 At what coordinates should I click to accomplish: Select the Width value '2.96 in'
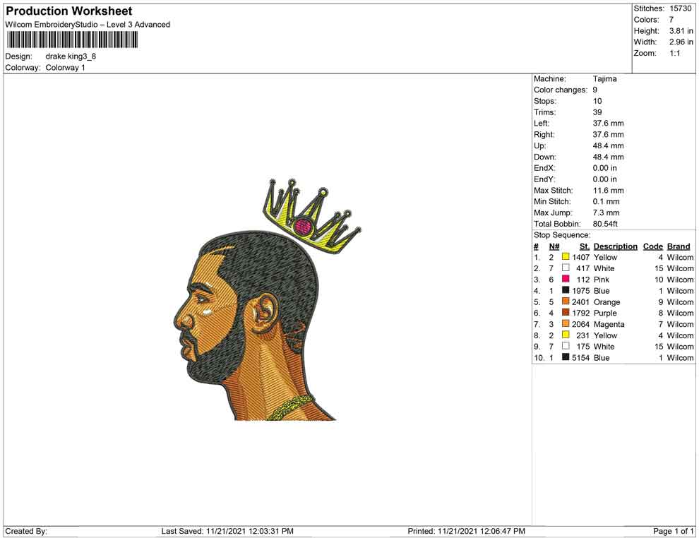[681, 42]
